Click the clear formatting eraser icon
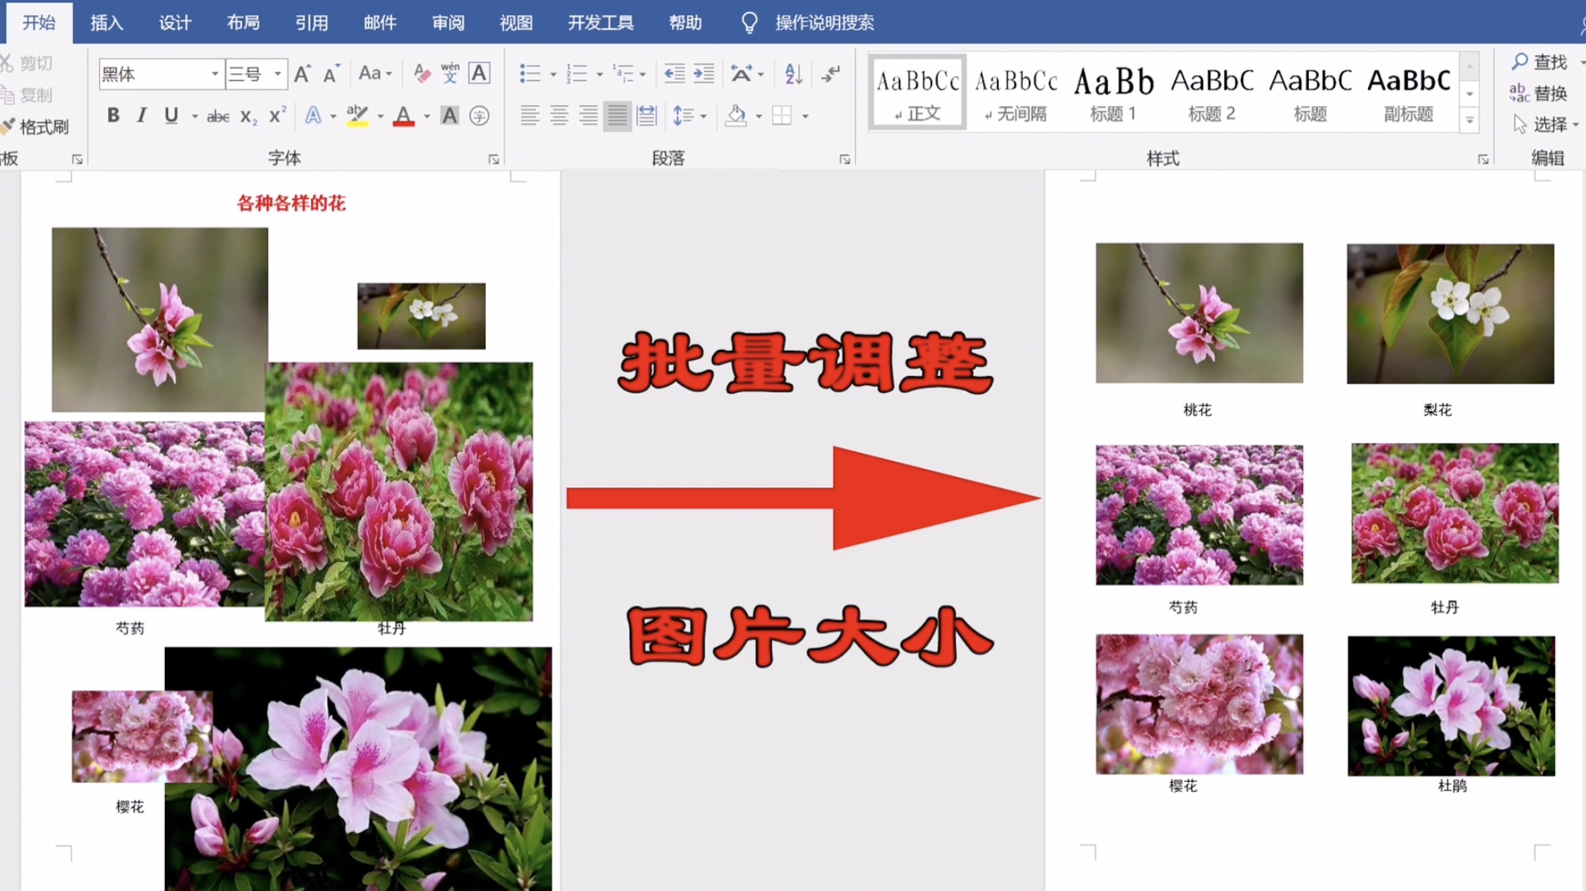 click(421, 74)
